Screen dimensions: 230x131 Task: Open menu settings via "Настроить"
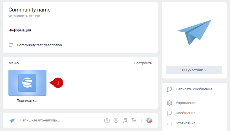pos(143,63)
